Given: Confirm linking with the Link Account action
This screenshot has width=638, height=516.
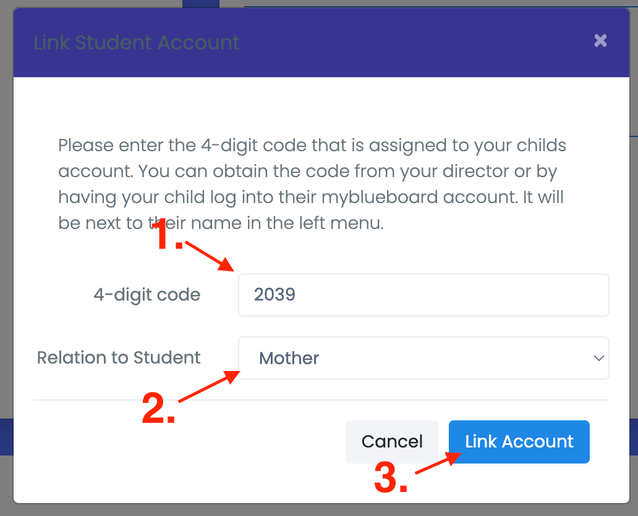Looking at the screenshot, I should tap(518, 441).
